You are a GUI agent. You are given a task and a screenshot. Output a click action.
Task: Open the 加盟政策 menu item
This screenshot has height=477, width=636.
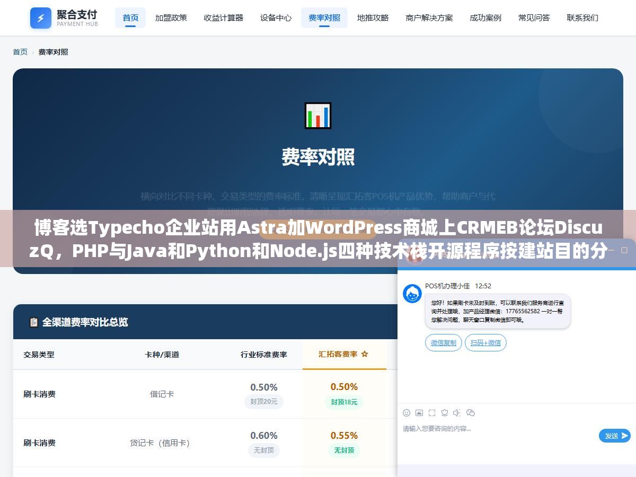click(x=171, y=17)
